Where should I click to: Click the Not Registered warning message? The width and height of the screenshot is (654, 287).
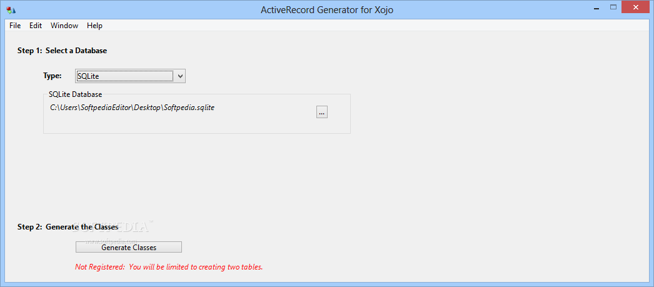pos(169,266)
